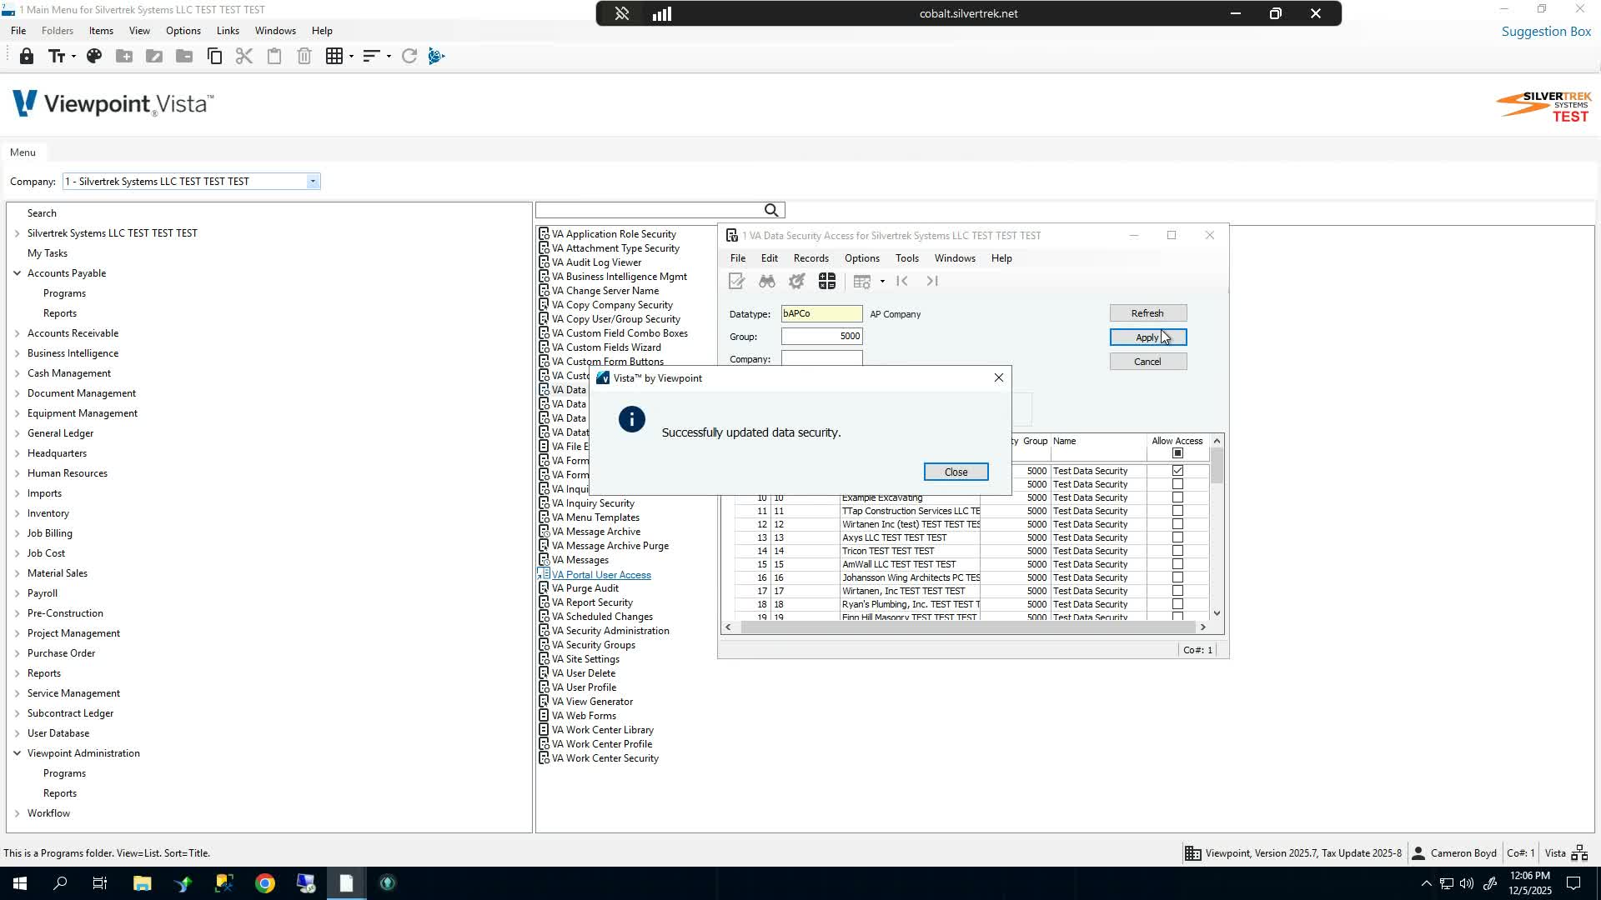Collapse the Accounts Payable tree node
The image size is (1601, 900).
click(17, 273)
